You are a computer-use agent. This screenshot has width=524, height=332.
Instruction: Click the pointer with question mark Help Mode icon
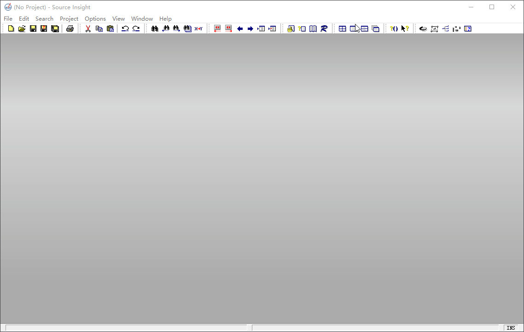point(405,29)
